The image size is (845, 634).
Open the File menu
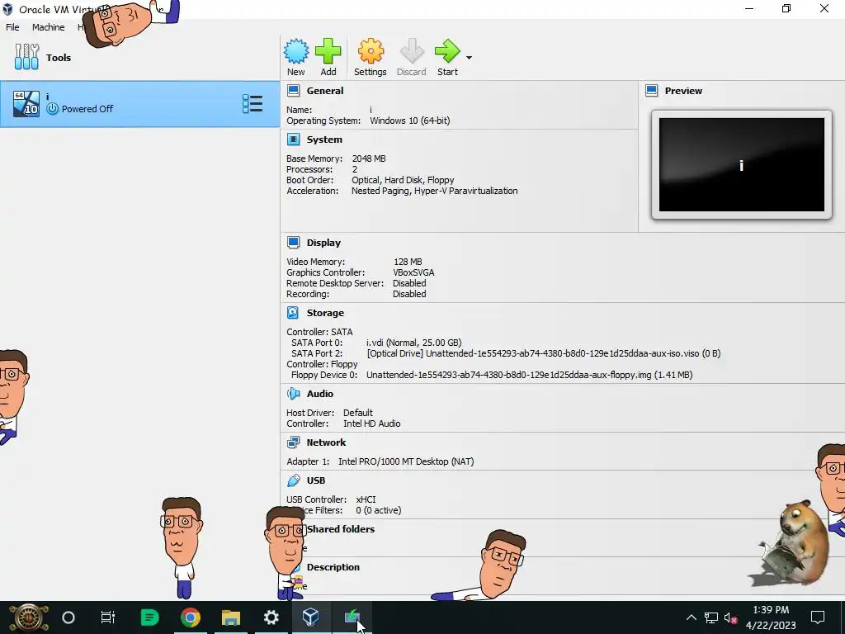[12, 27]
